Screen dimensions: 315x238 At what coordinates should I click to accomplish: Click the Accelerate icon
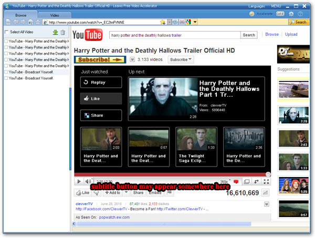251,14
